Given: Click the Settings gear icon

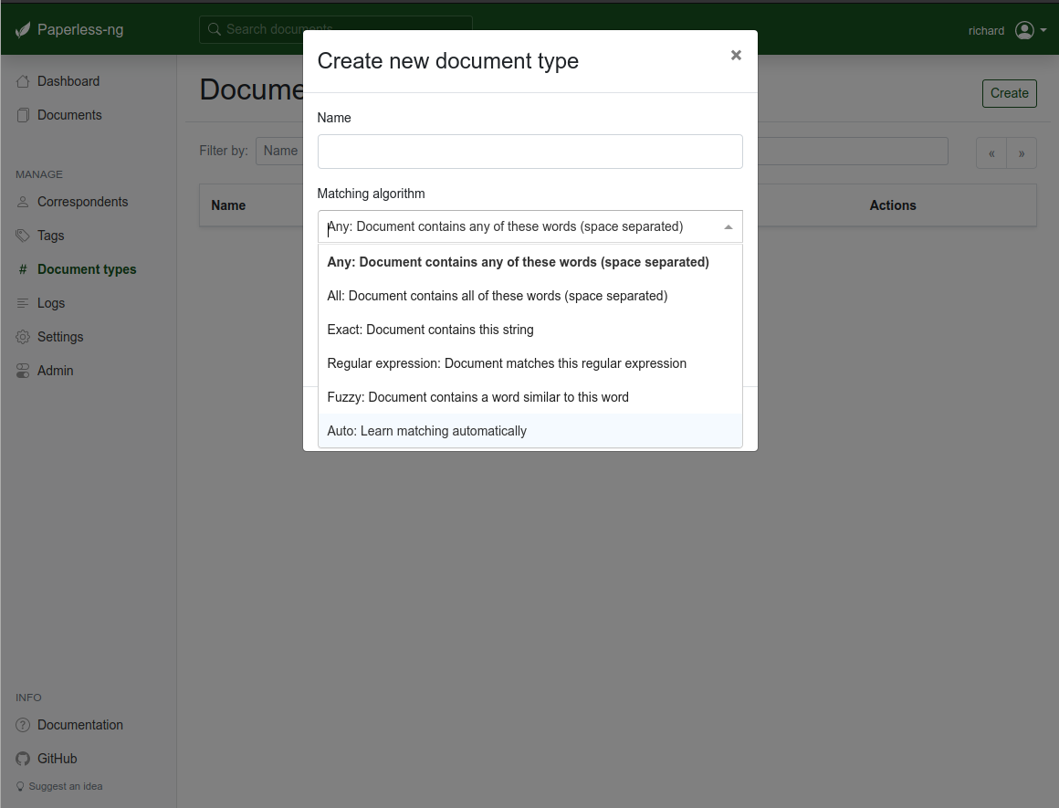Looking at the screenshot, I should pyautogui.click(x=23, y=337).
